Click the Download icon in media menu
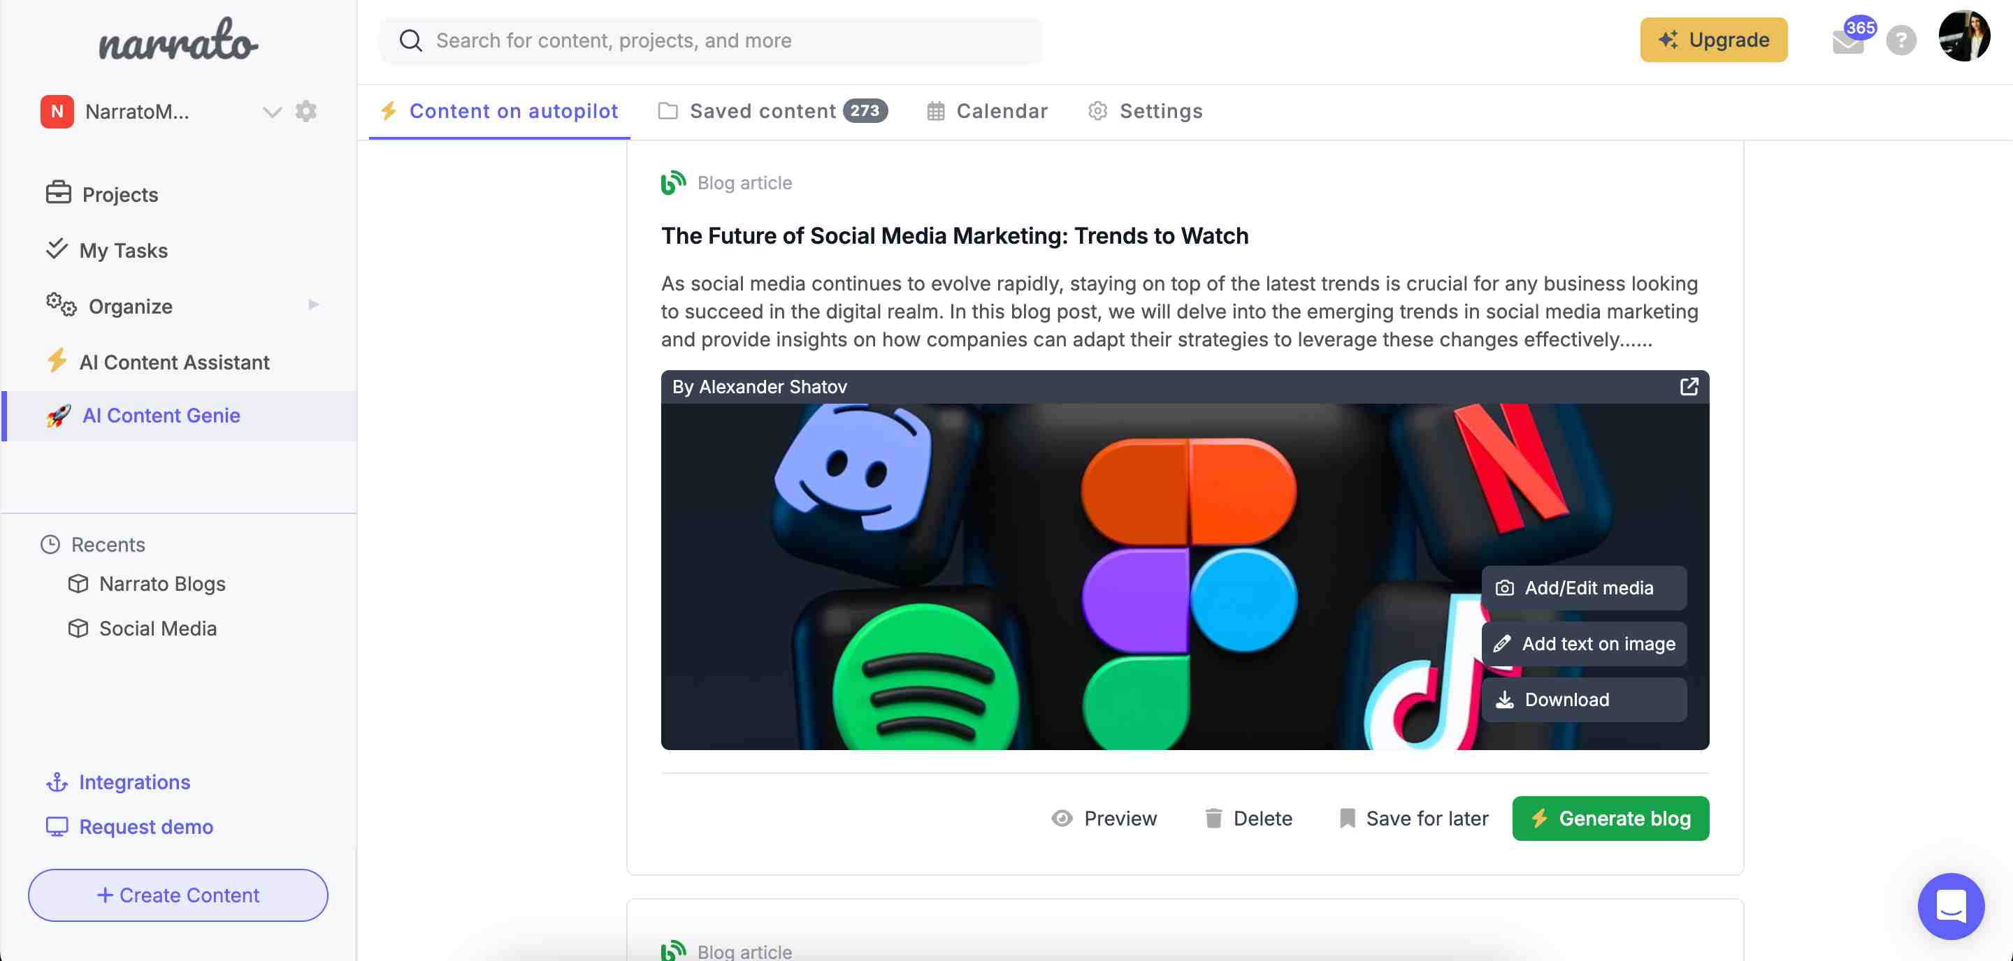The height and width of the screenshot is (961, 2013). [x=1503, y=699]
